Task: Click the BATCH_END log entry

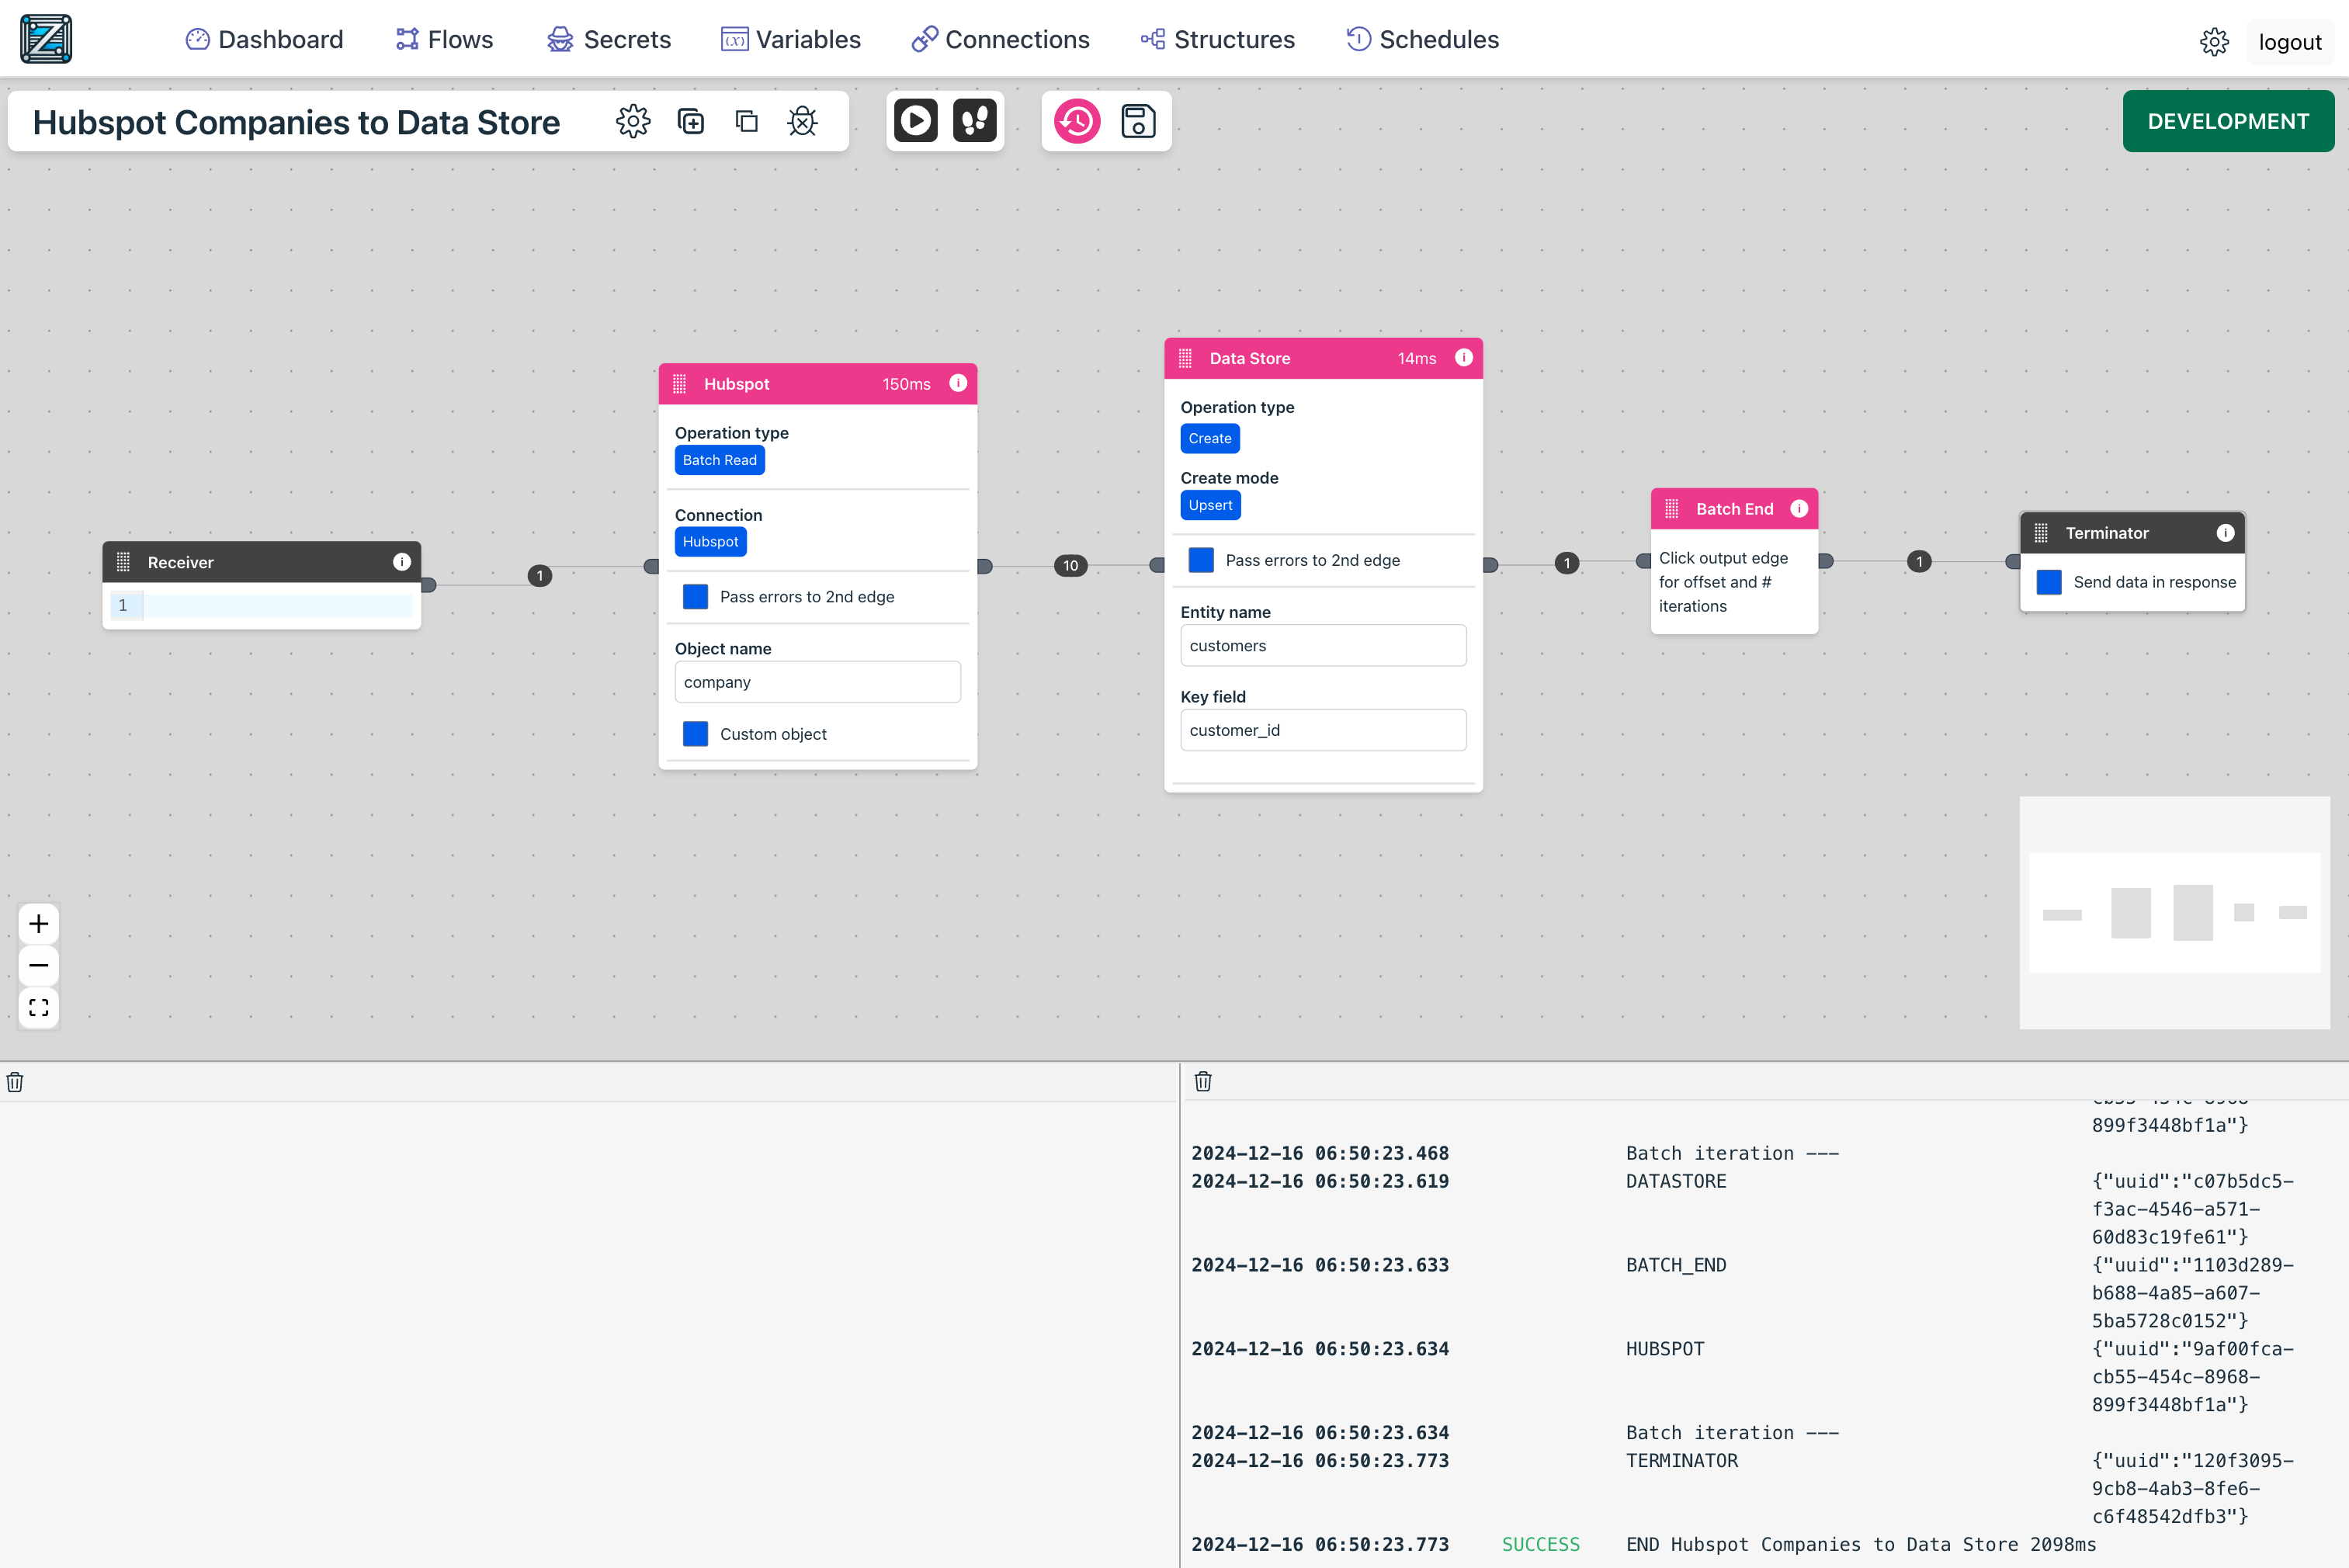Action: (x=1675, y=1265)
